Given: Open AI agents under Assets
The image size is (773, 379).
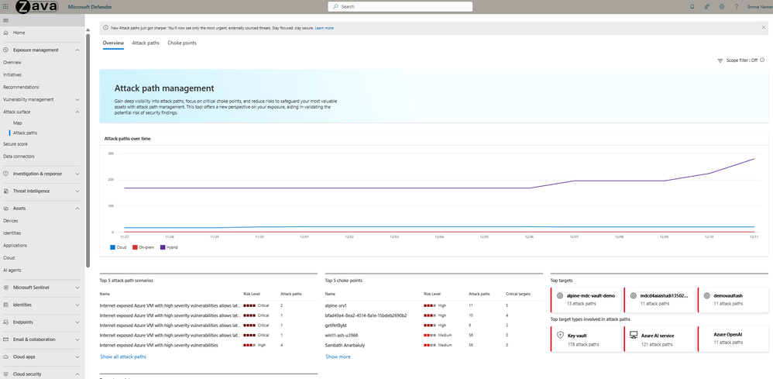Looking at the screenshot, I should coord(12,270).
